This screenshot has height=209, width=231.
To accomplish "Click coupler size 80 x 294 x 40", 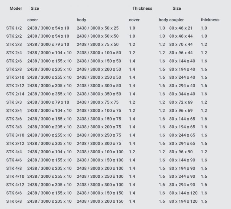I will coord(182,86).
